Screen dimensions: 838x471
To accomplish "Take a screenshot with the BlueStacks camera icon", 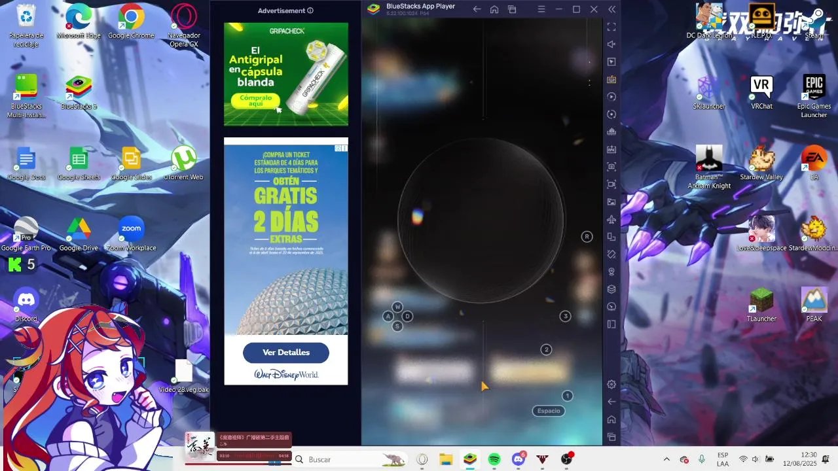I will tap(611, 167).
